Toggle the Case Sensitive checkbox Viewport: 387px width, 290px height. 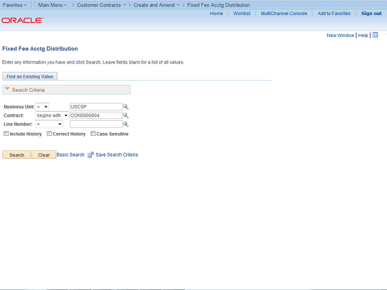tap(93, 134)
